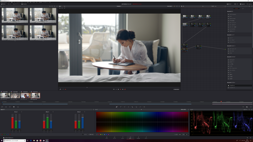This screenshot has height=142, width=253.
Task: Switch to the Fairlight page tab
Action: 138,138
